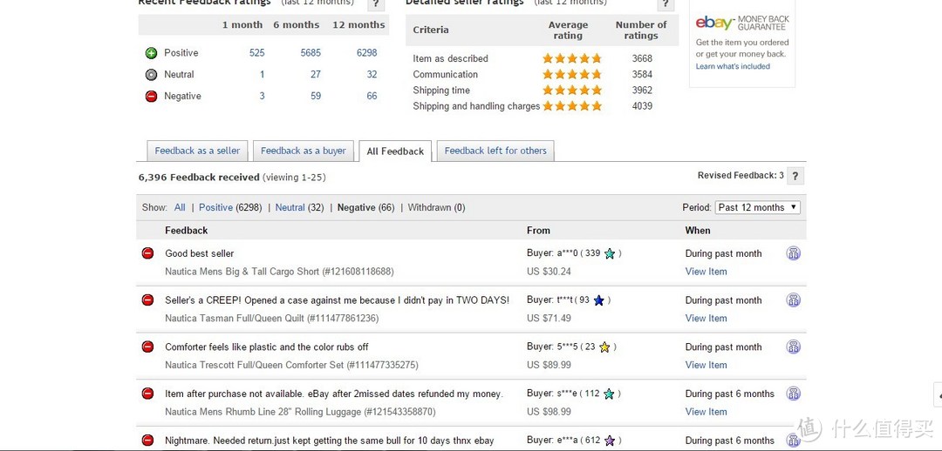Image resolution: width=942 pixels, height=451 pixels.
Task: Open View Item for Nautica Cargo Short
Action: point(706,272)
